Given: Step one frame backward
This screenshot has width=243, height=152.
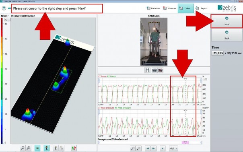Looking at the screenshot, I should tap(148, 148).
